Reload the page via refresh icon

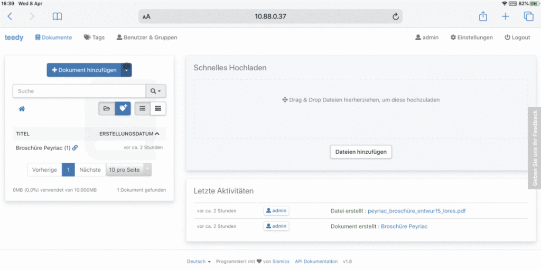click(x=396, y=16)
